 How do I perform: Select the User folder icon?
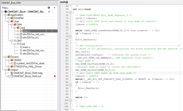pyautogui.click(x=12, y=21)
